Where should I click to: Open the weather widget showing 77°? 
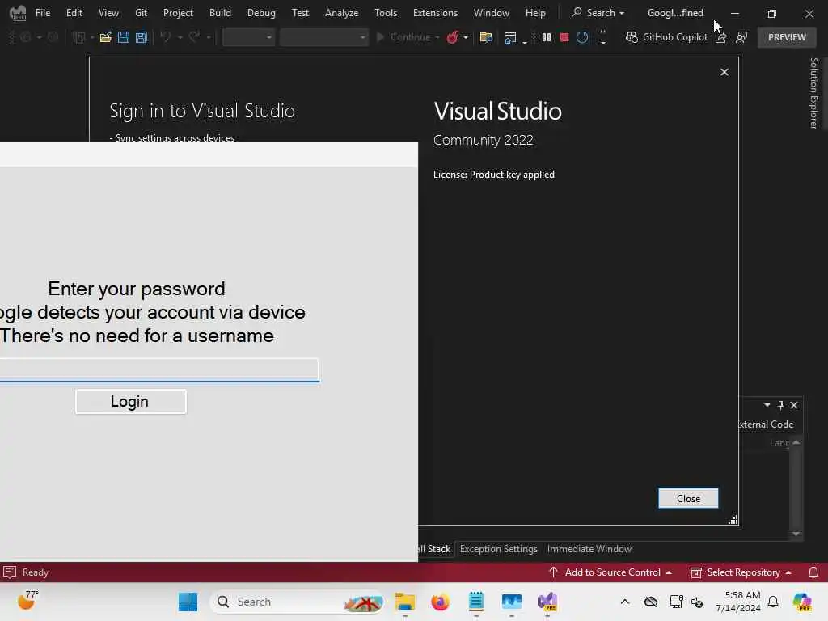pos(28,601)
